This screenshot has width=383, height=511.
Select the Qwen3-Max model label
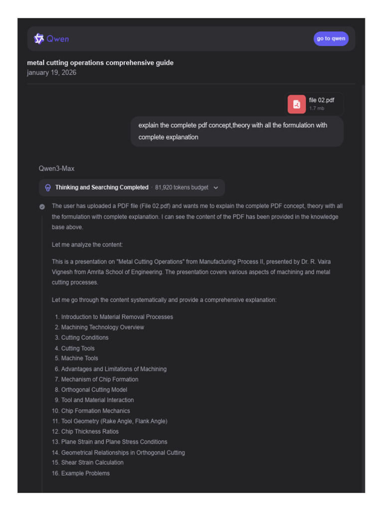point(57,169)
